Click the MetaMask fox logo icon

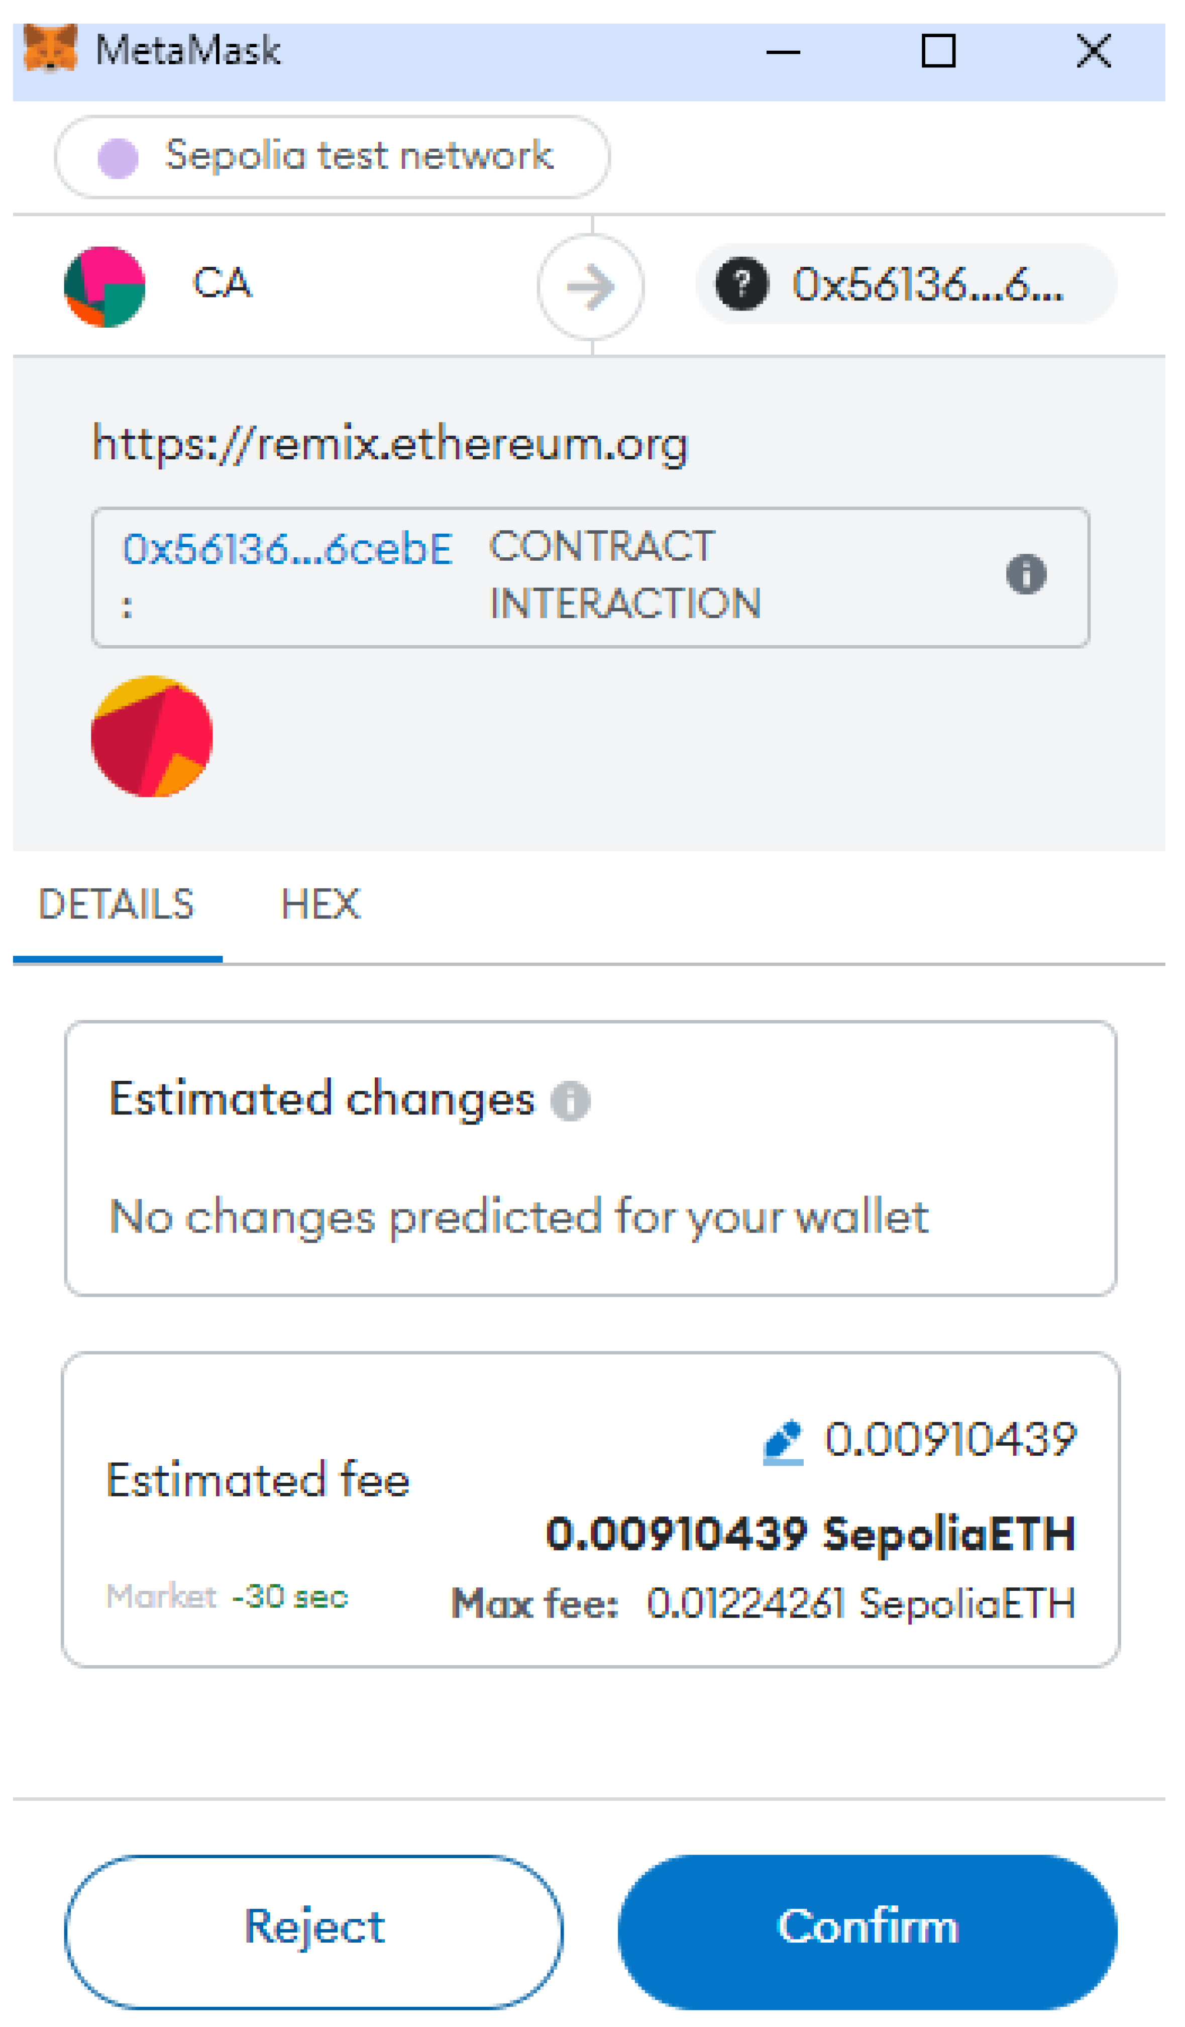pyautogui.click(x=50, y=49)
